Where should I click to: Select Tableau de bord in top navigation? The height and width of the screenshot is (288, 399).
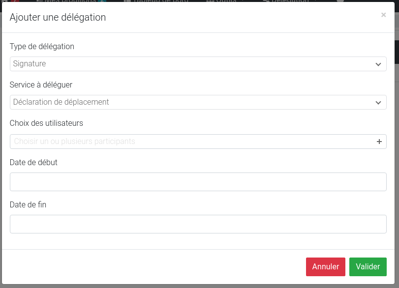(x=157, y=1)
